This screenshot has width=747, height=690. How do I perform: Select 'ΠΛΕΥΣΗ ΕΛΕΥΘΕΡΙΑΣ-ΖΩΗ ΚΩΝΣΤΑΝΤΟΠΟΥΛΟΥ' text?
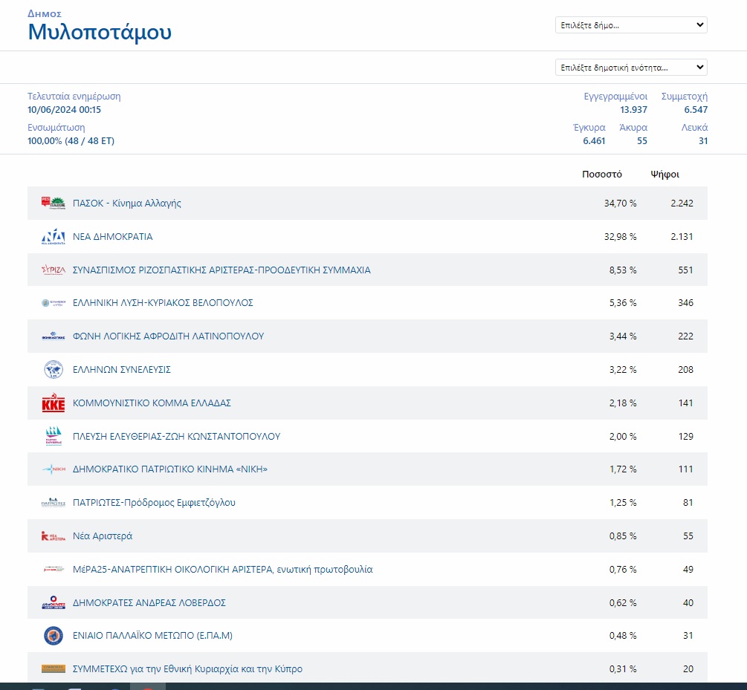coord(176,436)
